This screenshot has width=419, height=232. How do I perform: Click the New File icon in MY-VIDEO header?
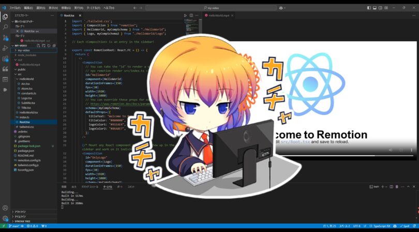pos(38,46)
